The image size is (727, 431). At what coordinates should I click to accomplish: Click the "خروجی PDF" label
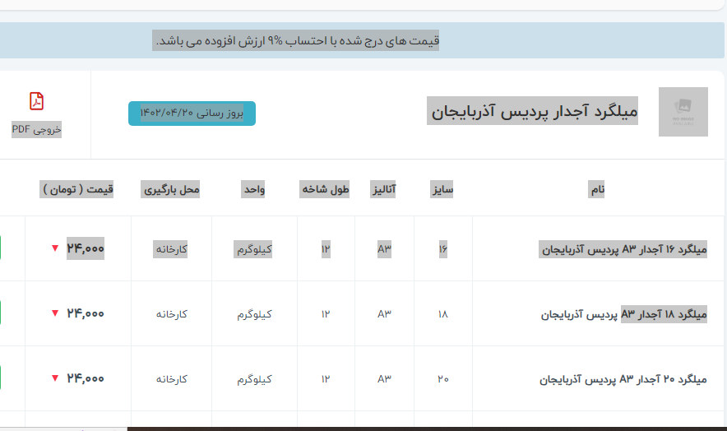(x=36, y=129)
